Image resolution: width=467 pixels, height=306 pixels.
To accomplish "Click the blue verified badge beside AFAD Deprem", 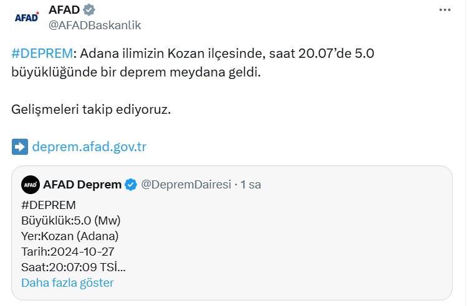I will coord(131,185).
